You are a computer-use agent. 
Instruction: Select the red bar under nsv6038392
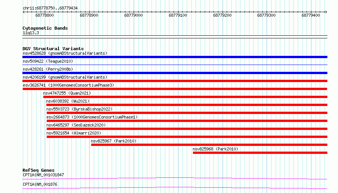[x=187, y=105]
